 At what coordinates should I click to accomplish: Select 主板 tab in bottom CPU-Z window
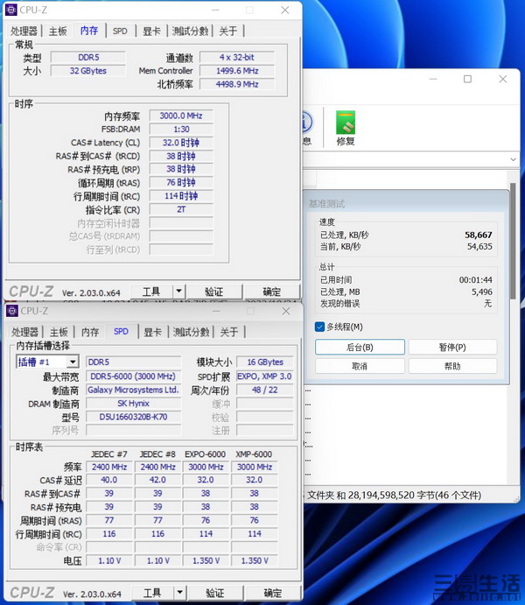coord(59,332)
